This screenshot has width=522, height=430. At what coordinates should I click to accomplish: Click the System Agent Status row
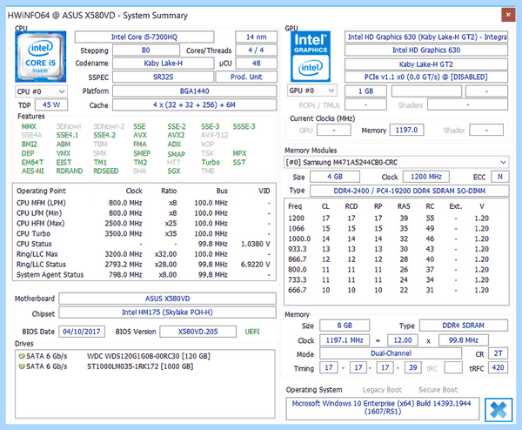point(144,275)
